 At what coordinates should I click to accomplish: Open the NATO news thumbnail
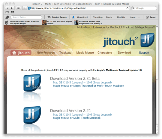(44, 23)
